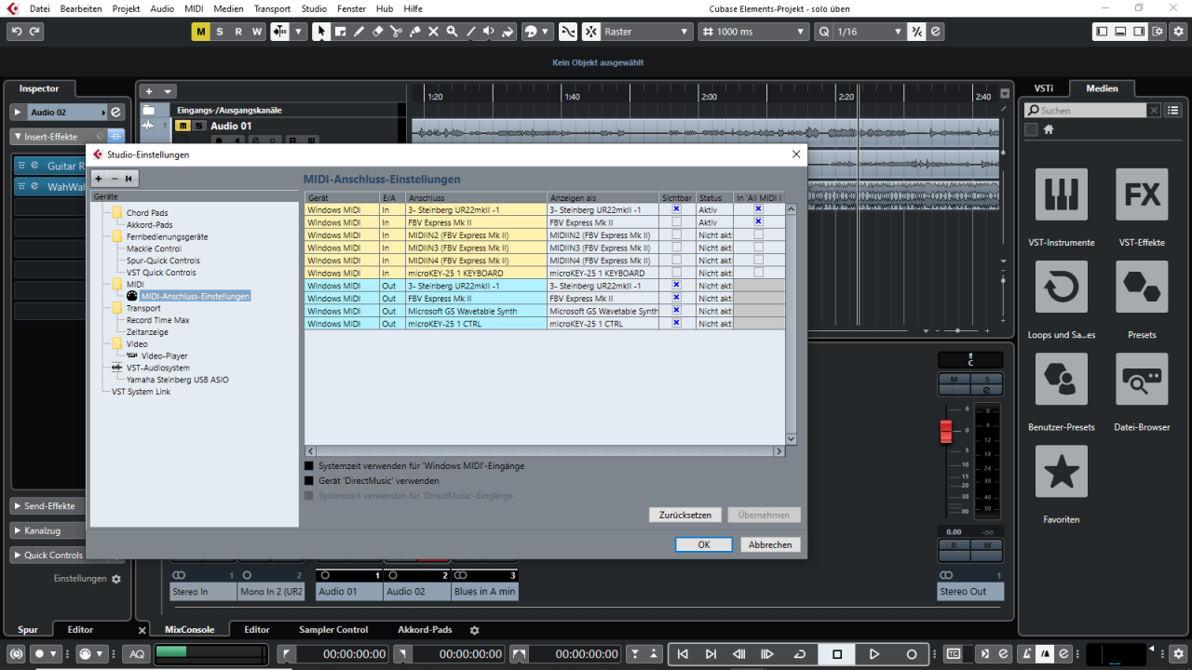Open the Datei menu
This screenshot has width=1192, height=670.
tap(40, 8)
